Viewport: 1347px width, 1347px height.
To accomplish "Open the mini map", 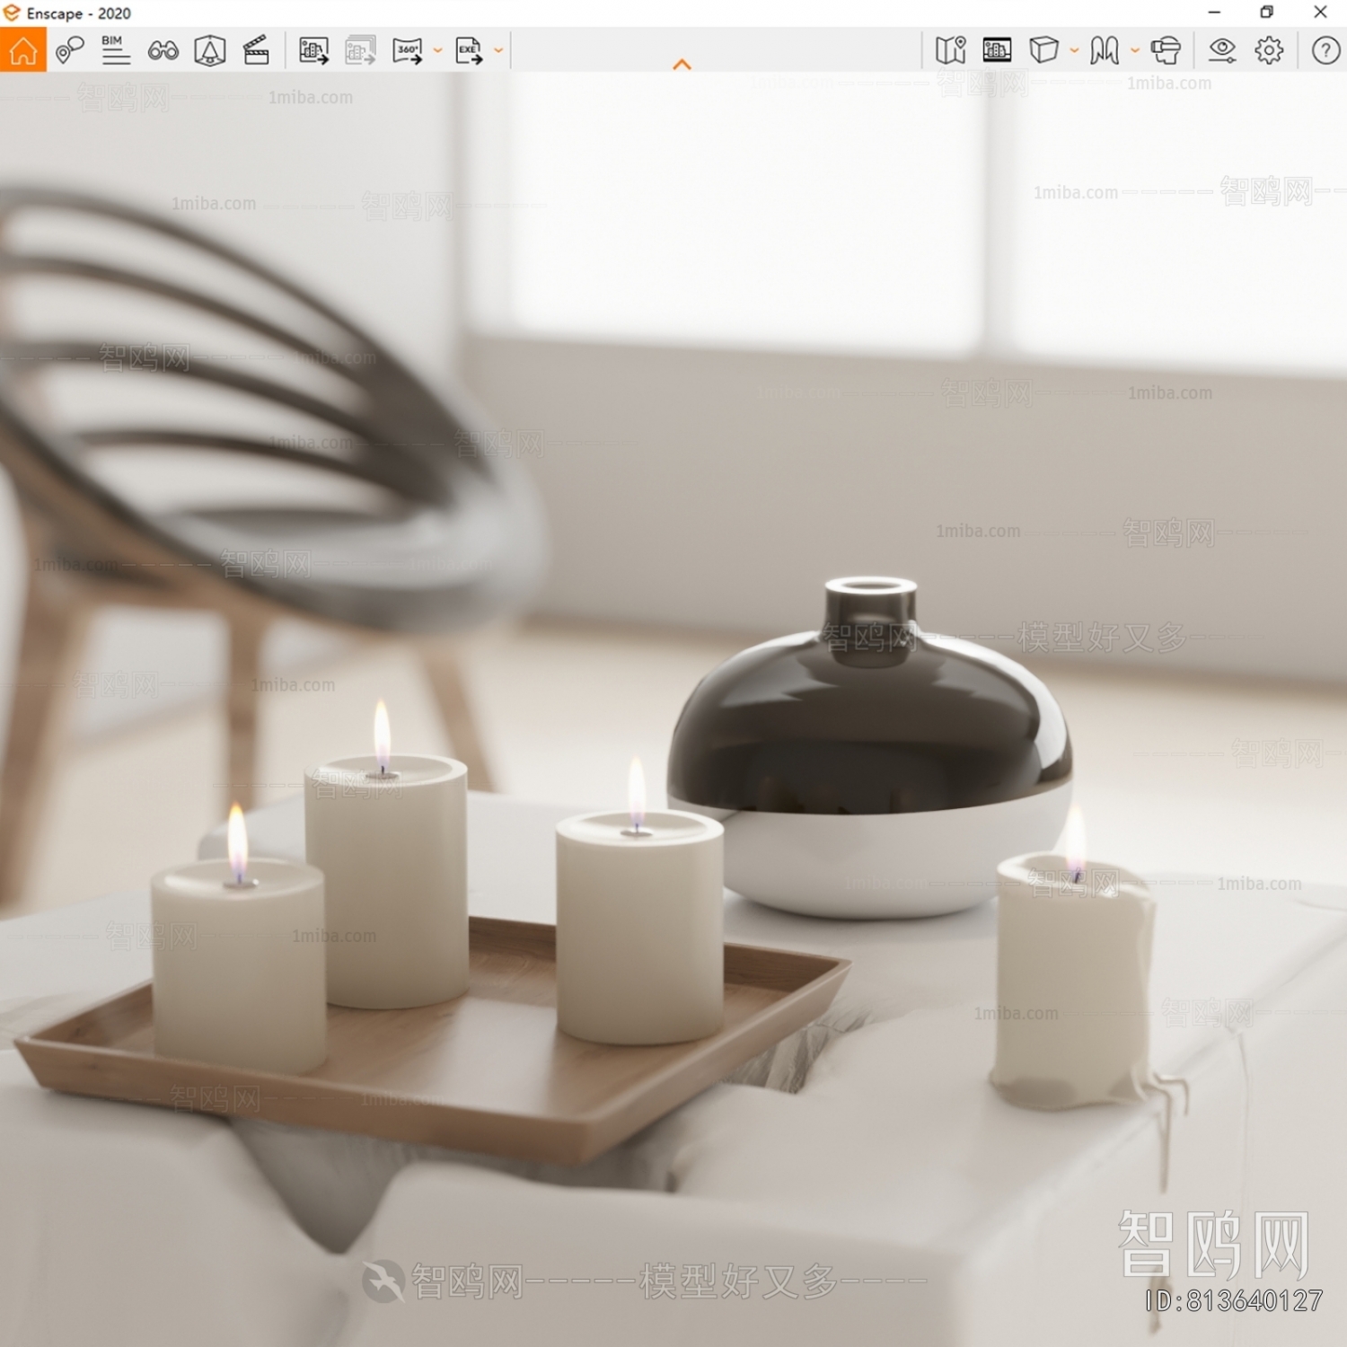I will [x=952, y=49].
